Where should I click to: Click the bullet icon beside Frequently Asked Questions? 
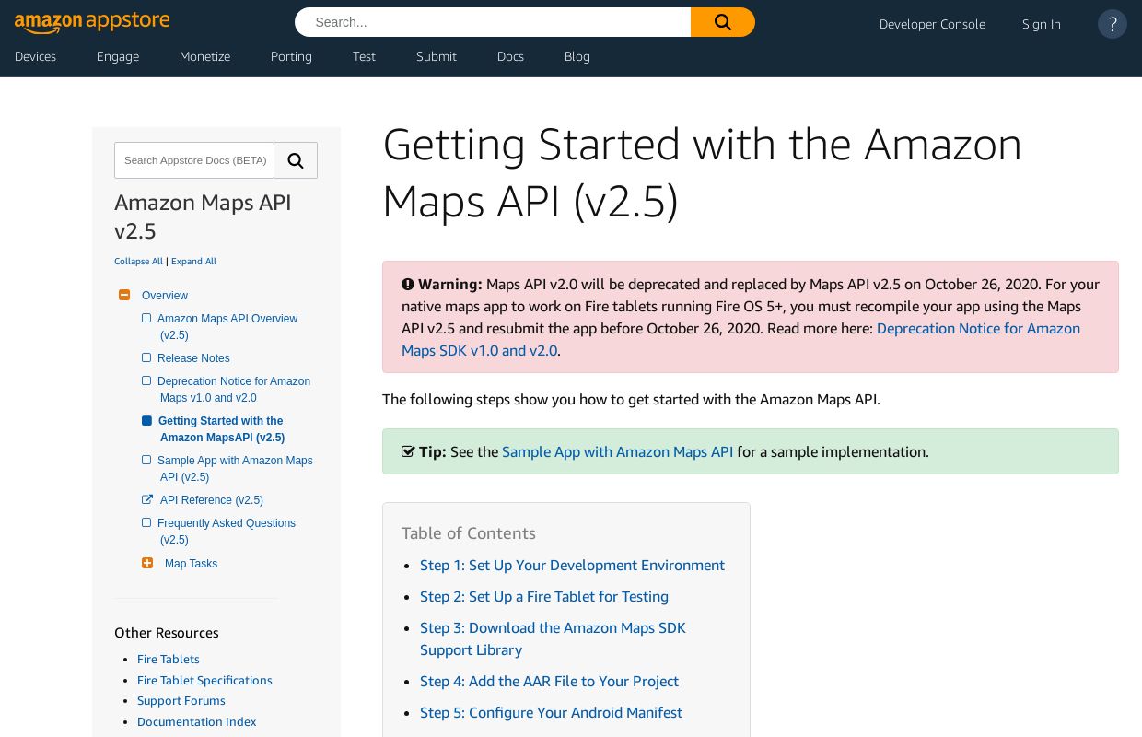146,522
